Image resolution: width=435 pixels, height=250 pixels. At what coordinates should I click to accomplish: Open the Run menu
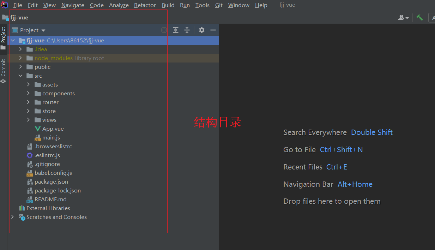tap(185, 5)
